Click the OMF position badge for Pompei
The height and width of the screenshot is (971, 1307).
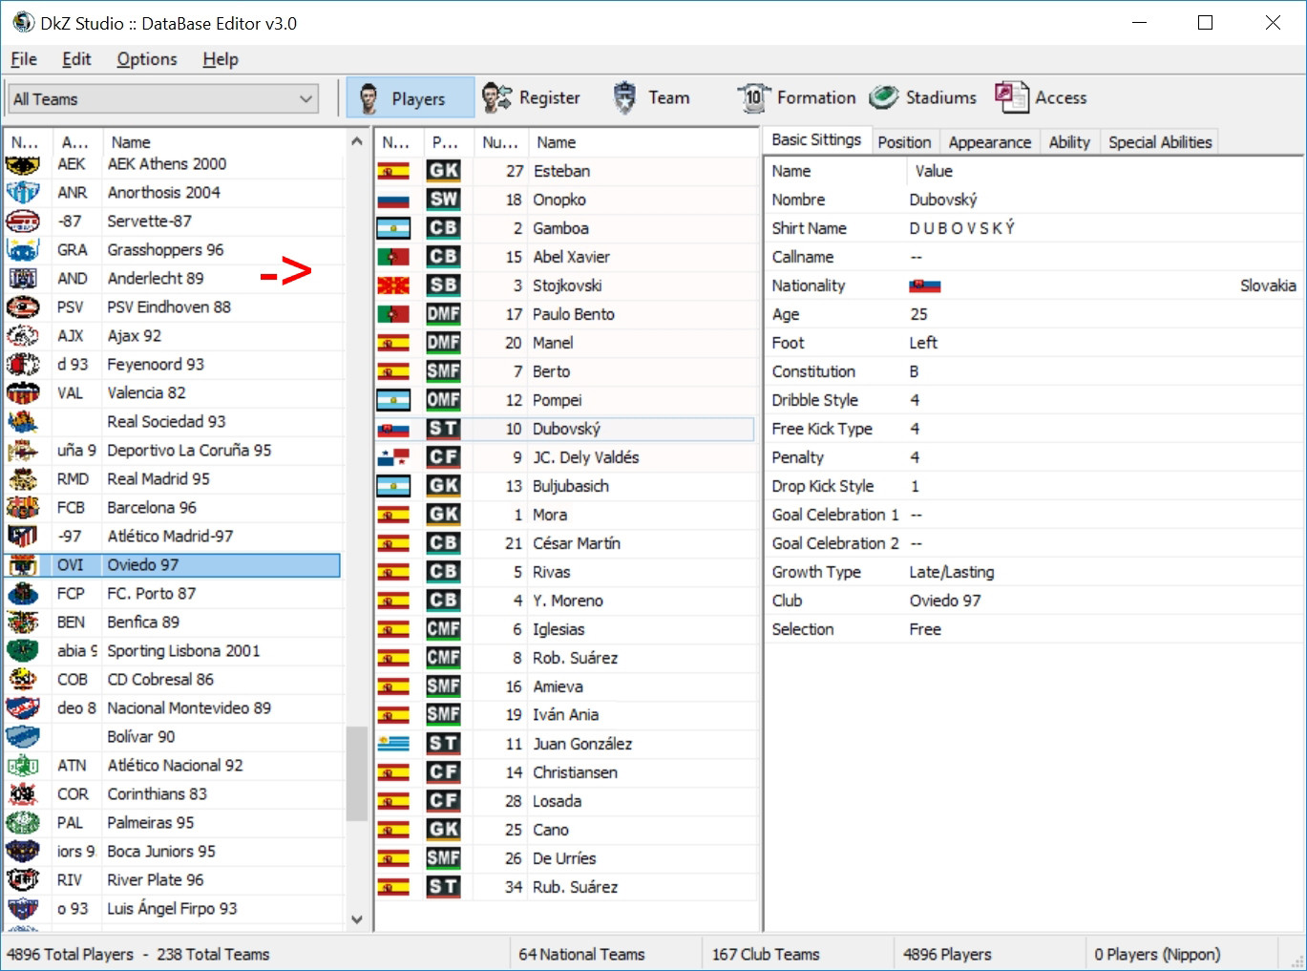pyautogui.click(x=443, y=400)
